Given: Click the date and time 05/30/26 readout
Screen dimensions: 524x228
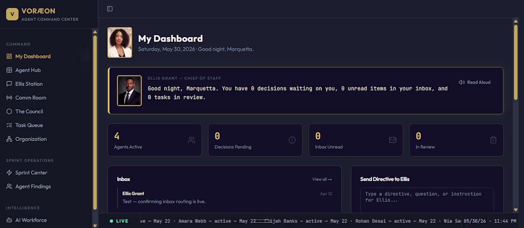Looking at the screenshot, I should pos(490,221).
